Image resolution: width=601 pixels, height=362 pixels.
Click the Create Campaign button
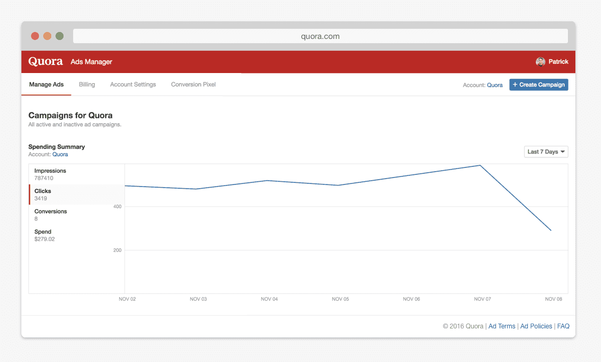point(539,85)
